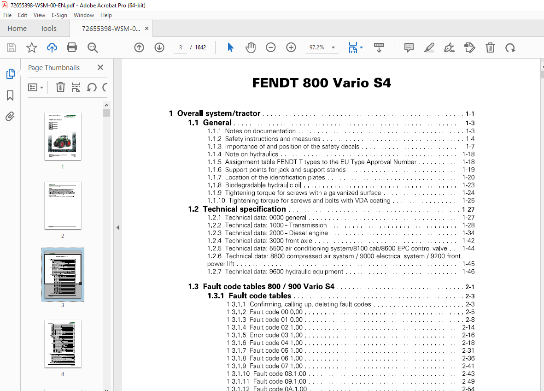
Task: Upload file via the cloud arrow icon
Action: point(52,47)
